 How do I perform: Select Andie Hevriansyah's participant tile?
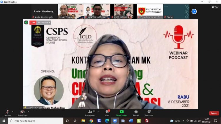(x=44, y=11)
